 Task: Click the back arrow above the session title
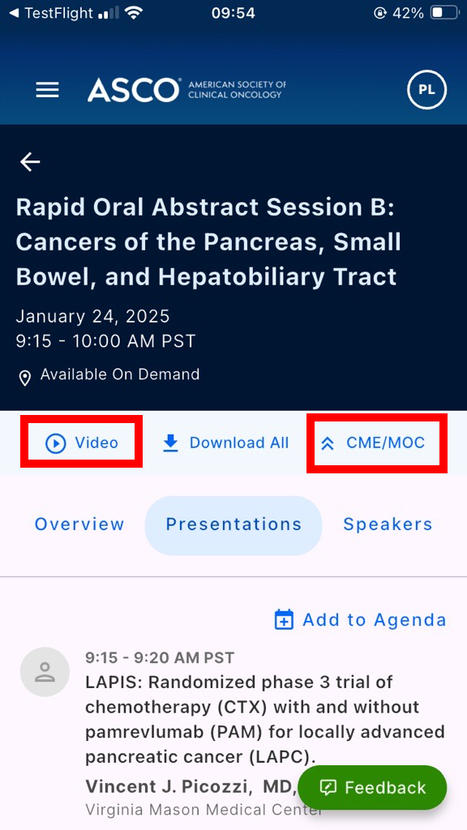29,161
